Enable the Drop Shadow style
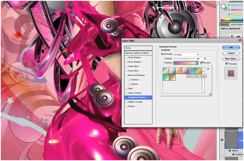 coord(127,57)
